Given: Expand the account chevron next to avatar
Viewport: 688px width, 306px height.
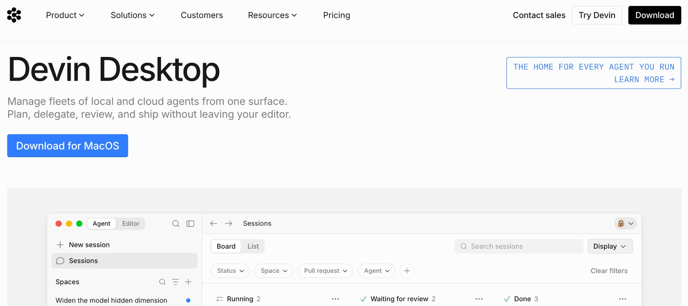Looking at the screenshot, I should 631,224.
